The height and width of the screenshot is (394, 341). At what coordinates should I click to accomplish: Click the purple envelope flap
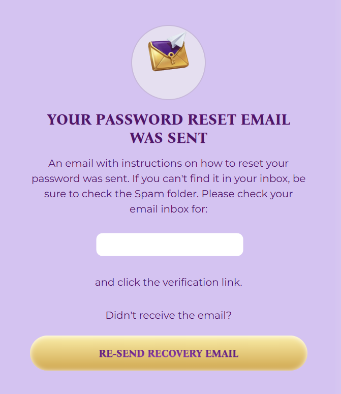(162, 48)
